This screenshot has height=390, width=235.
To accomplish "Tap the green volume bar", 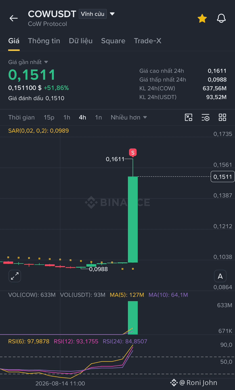I will [x=133, y=318].
